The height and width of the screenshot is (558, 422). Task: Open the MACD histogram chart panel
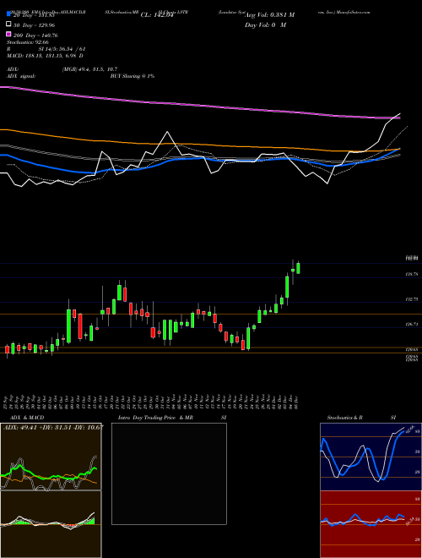click(51, 524)
